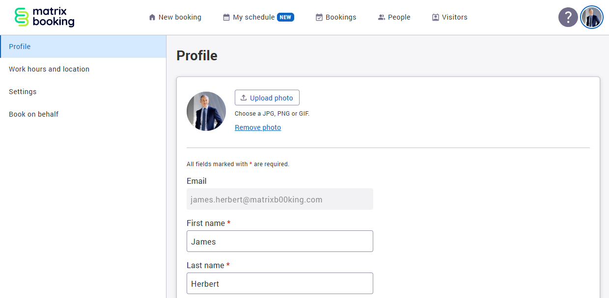
Task: Click the Email label
Action: tap(196, 181)
